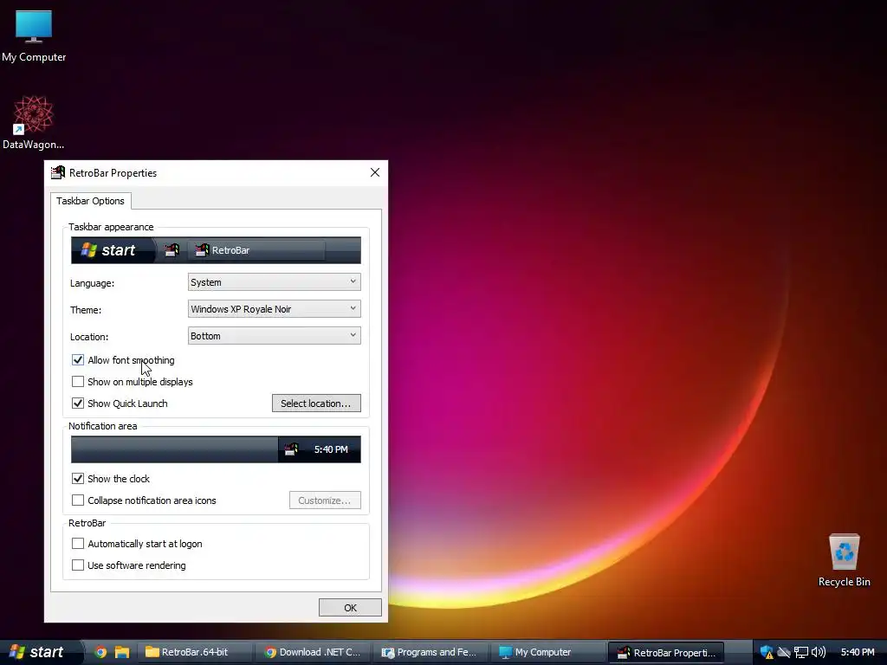Switch to the Programs and Features taskbar window
The width and height of the screenshot is (887, 665).
coord(431,652)
